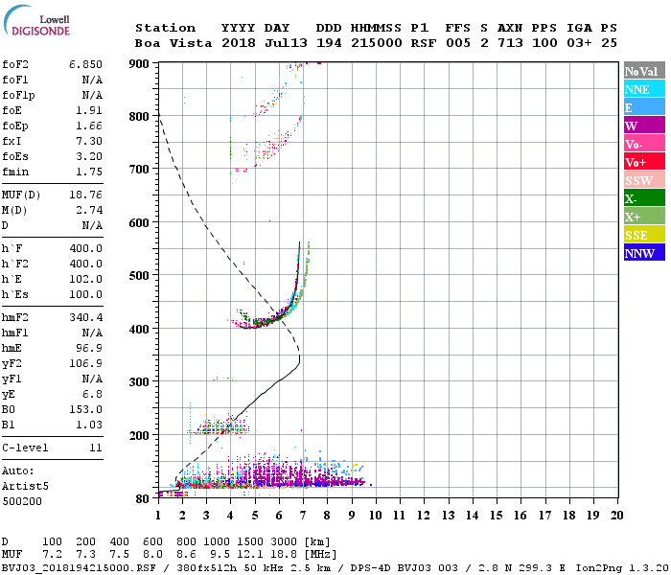Click the BVJ03_2018194215000.RSF file name
Image resolution: width=671 pixels, height=575 pixels.
coord(79,568)
